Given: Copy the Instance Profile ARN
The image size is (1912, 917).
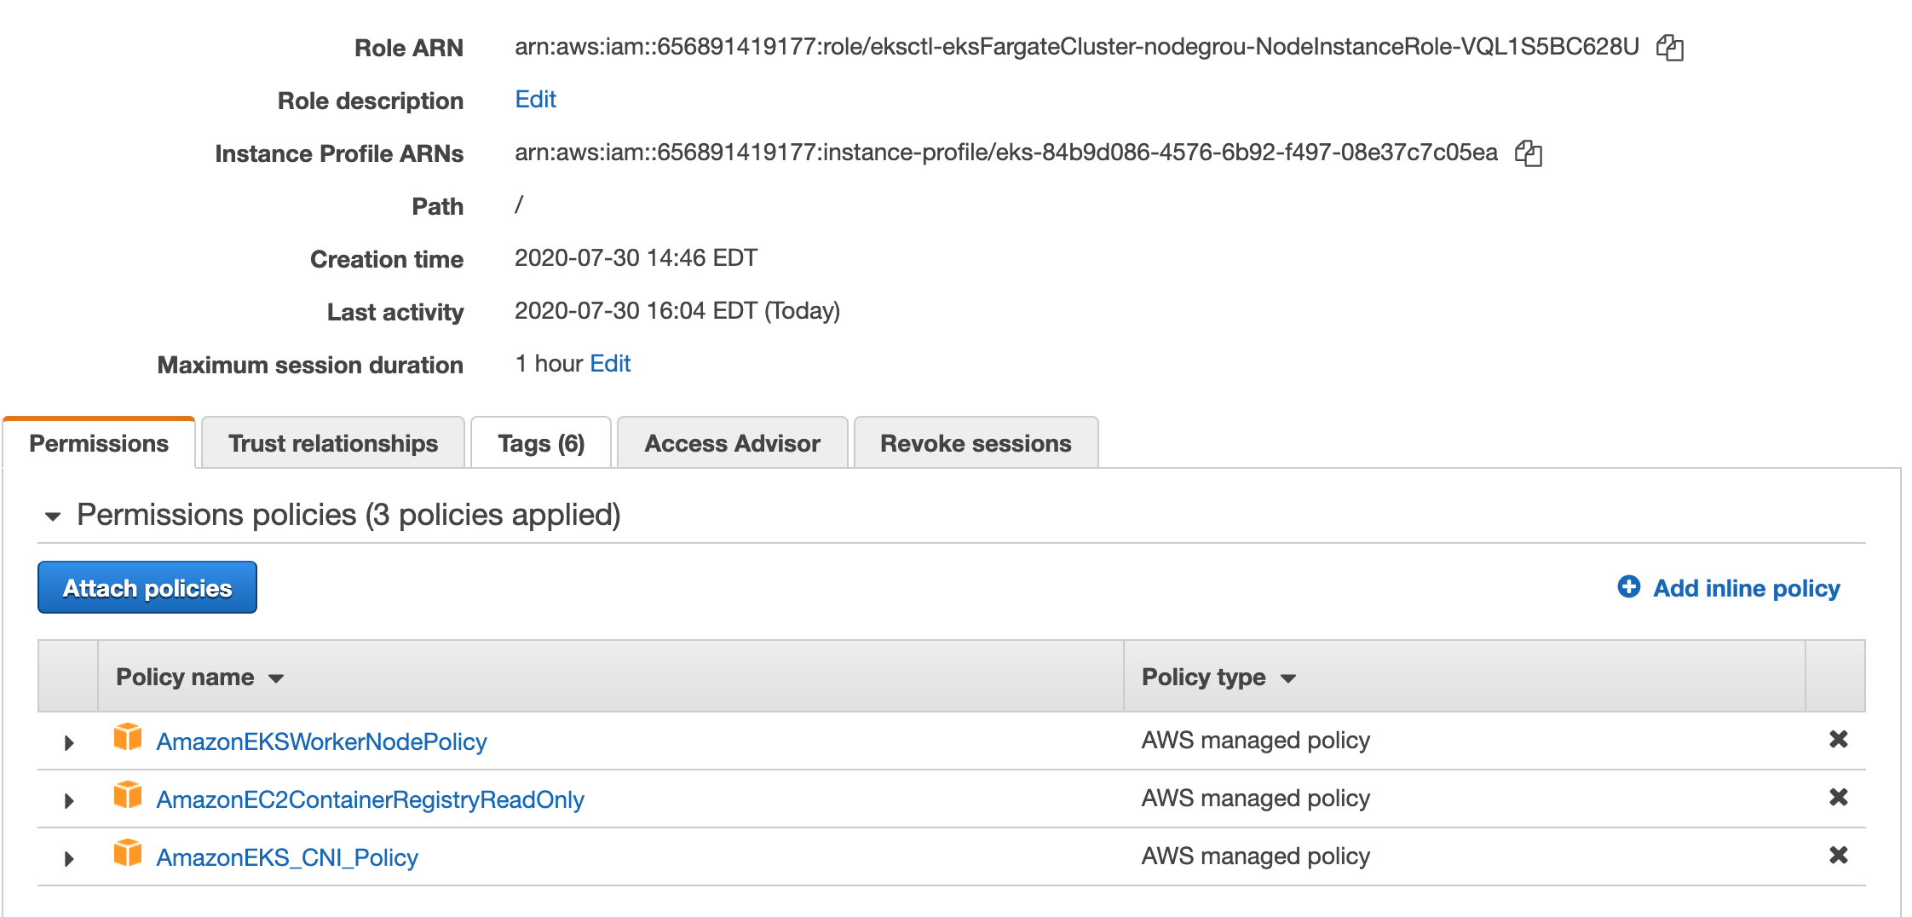Looking at the screenshot, I should click(x=1529, y=153).
